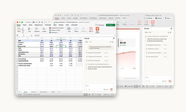Select Normal view in PowerPoint status bar

pyautogui.click(x=136, y=86)
